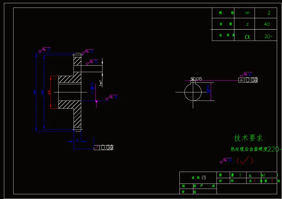
Task: Click the "齿轮 (1)" title block name
Action: pos(199,177)
